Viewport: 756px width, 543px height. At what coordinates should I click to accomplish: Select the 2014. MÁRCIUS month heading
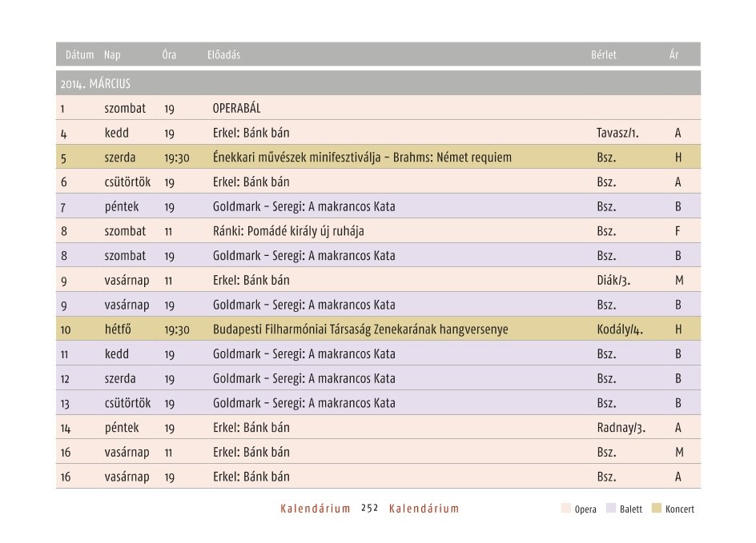(x=95, y=84)
